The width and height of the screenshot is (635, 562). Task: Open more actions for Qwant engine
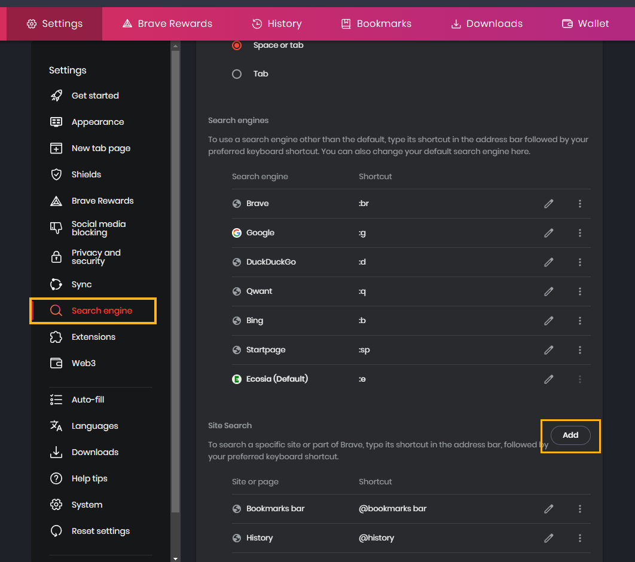(x=579, y=291)
